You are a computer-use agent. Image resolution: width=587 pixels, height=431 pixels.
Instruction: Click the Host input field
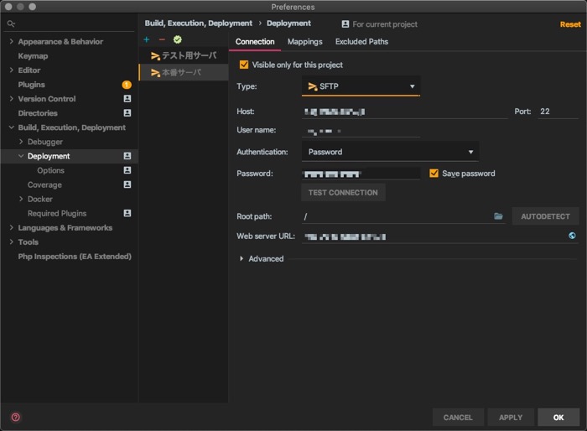[404, 112]
